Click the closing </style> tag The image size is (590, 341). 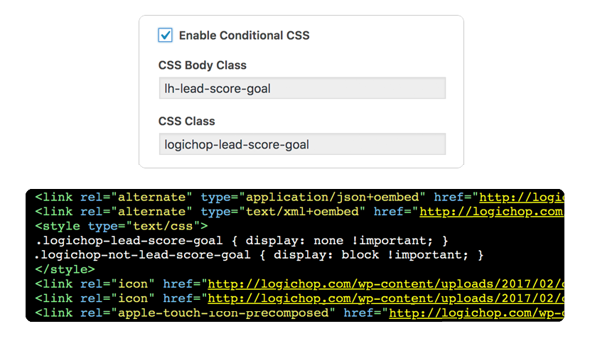(x=65, y=269)
